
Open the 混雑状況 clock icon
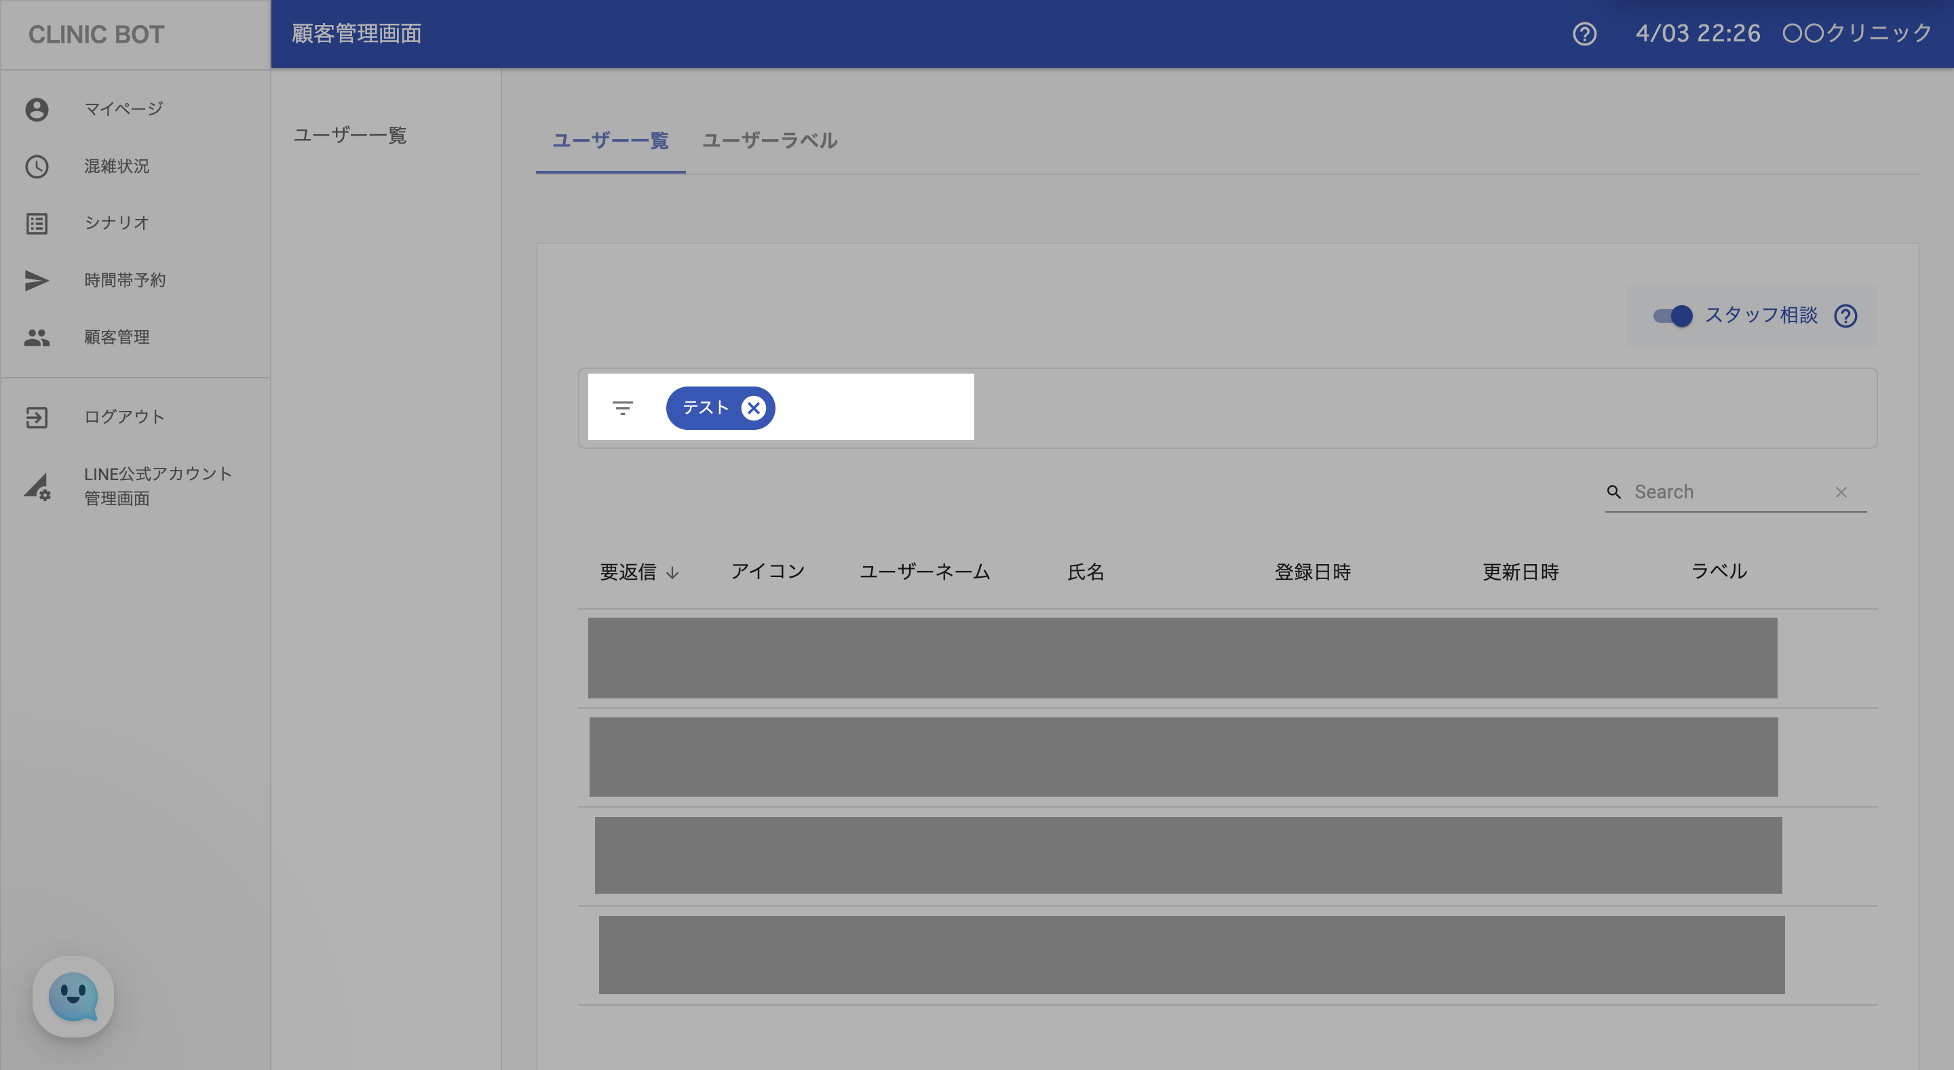[x=37, y=166]
